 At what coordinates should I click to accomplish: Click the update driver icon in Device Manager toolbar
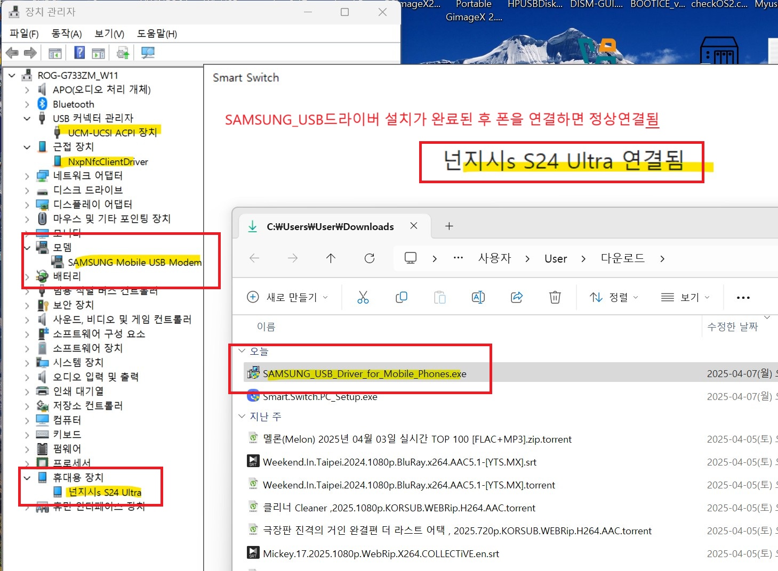coord(123,53)
